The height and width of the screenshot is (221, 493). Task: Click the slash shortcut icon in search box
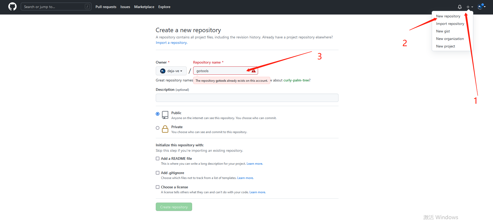coord(87,7)
